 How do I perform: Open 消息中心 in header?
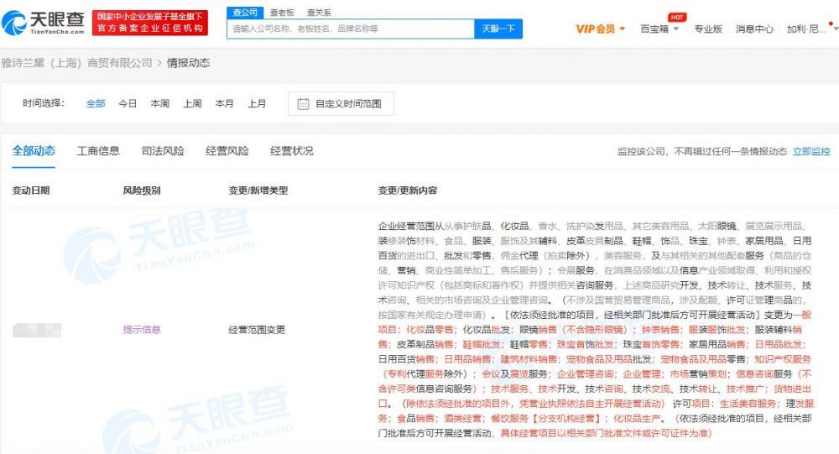click(x=754, y=29)
